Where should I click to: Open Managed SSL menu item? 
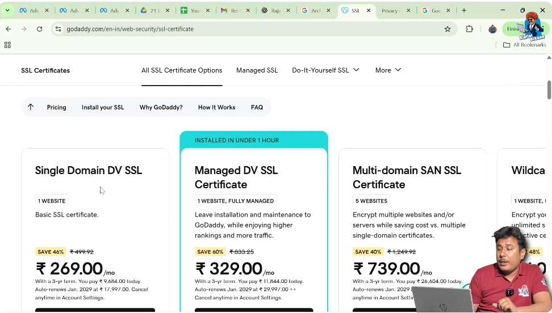tap(257, 70)
